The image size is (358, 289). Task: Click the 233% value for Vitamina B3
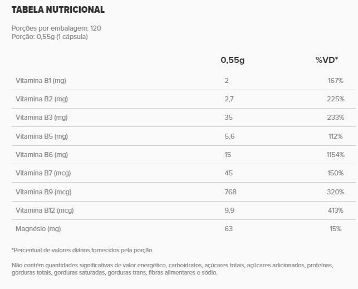tap(335, 117)
